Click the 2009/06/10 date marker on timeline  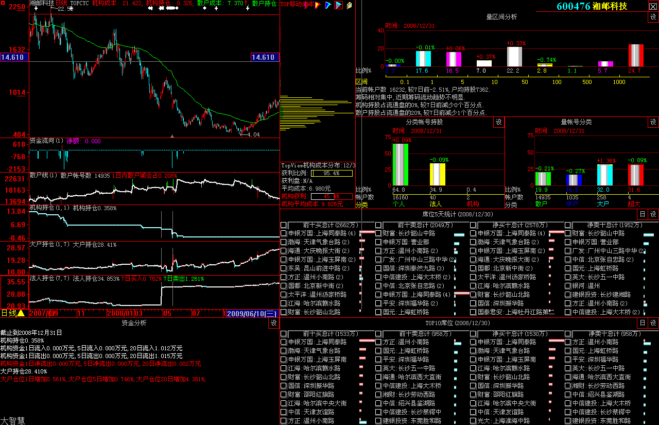[x=252, y=313]
